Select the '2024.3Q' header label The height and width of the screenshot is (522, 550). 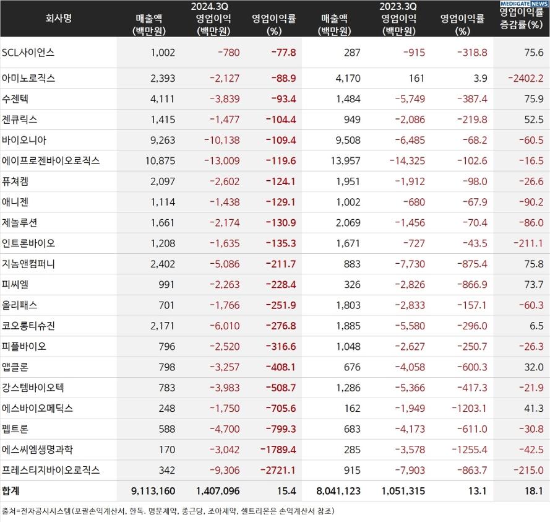209,6
